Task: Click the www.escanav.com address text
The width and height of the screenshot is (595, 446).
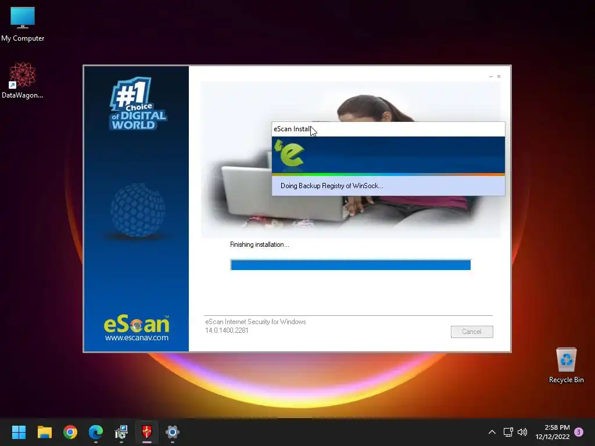Action: [x=137, y=337]
